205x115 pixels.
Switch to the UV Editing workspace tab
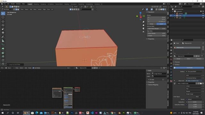point(51,4)
